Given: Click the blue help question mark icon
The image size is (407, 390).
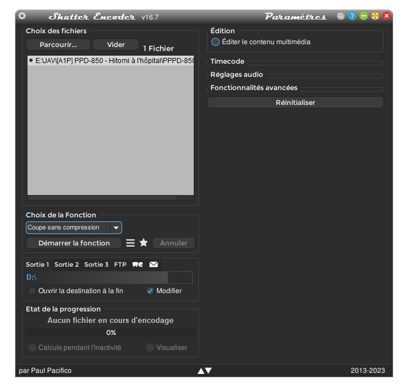Looking at the screenshot, I should click(352, 16).
